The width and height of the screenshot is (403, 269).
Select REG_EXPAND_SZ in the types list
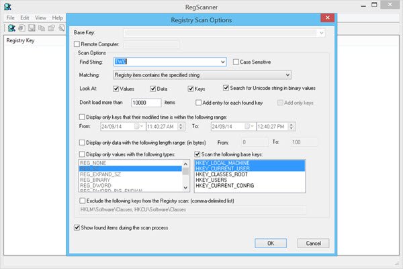(x=130, y=174)
